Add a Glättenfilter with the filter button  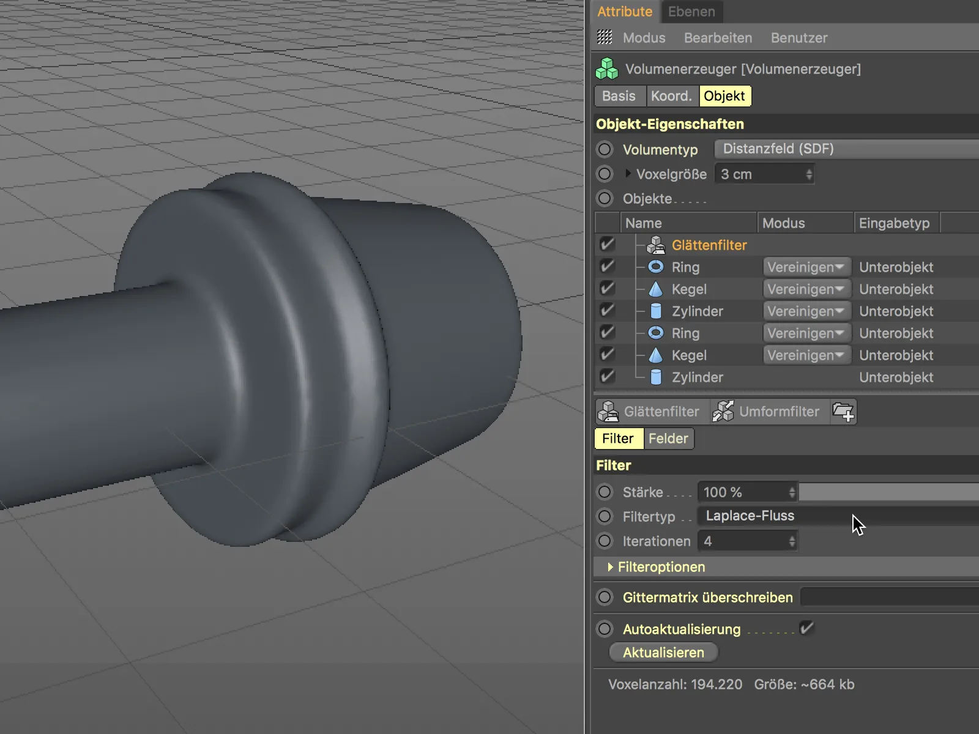pos(651,412)
